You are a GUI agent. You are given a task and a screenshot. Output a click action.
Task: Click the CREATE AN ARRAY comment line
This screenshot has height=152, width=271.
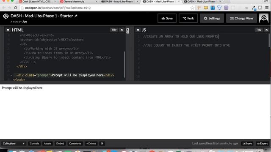point(181,37)
